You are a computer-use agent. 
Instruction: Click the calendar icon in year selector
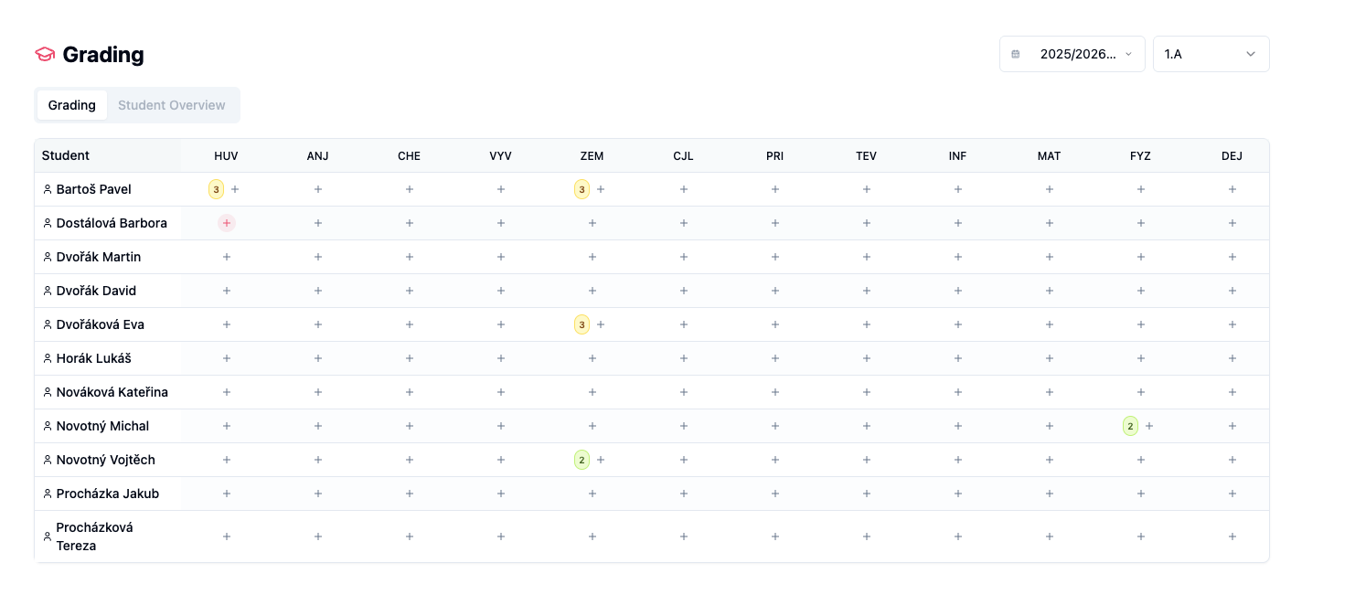(1016, 54)
